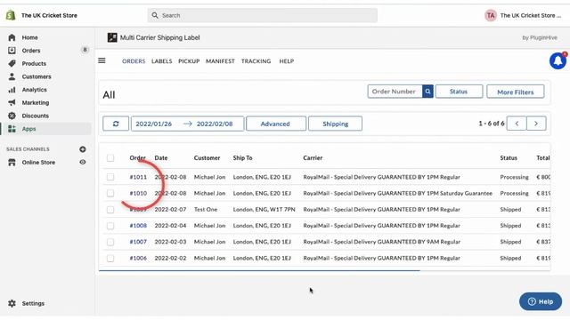The image size is (570, 320).
Task: Check the box for order #1007
Action: pos(110,242)
